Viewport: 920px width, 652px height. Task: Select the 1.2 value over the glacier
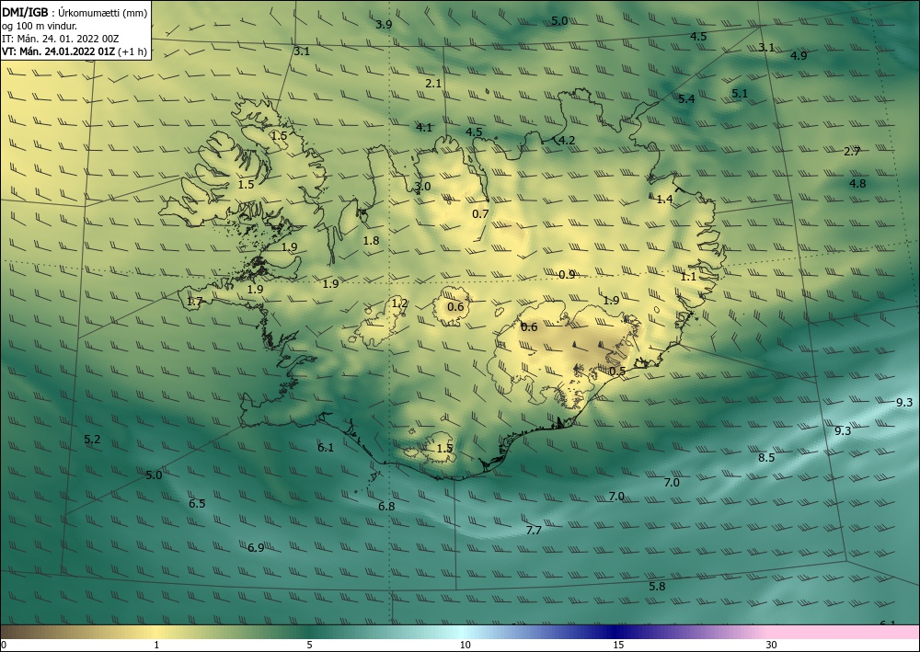399,303
